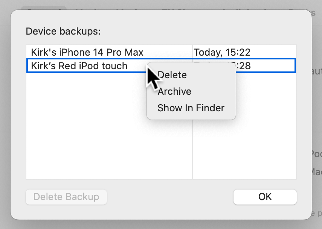Click the "Today, 15:22" backup date cell

(x=222, y=52)
